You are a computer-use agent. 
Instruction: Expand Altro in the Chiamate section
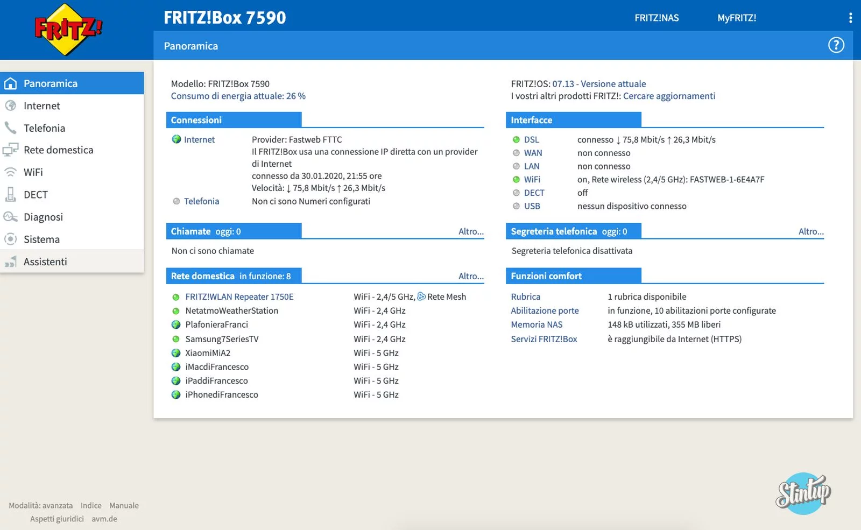(471, 231)
